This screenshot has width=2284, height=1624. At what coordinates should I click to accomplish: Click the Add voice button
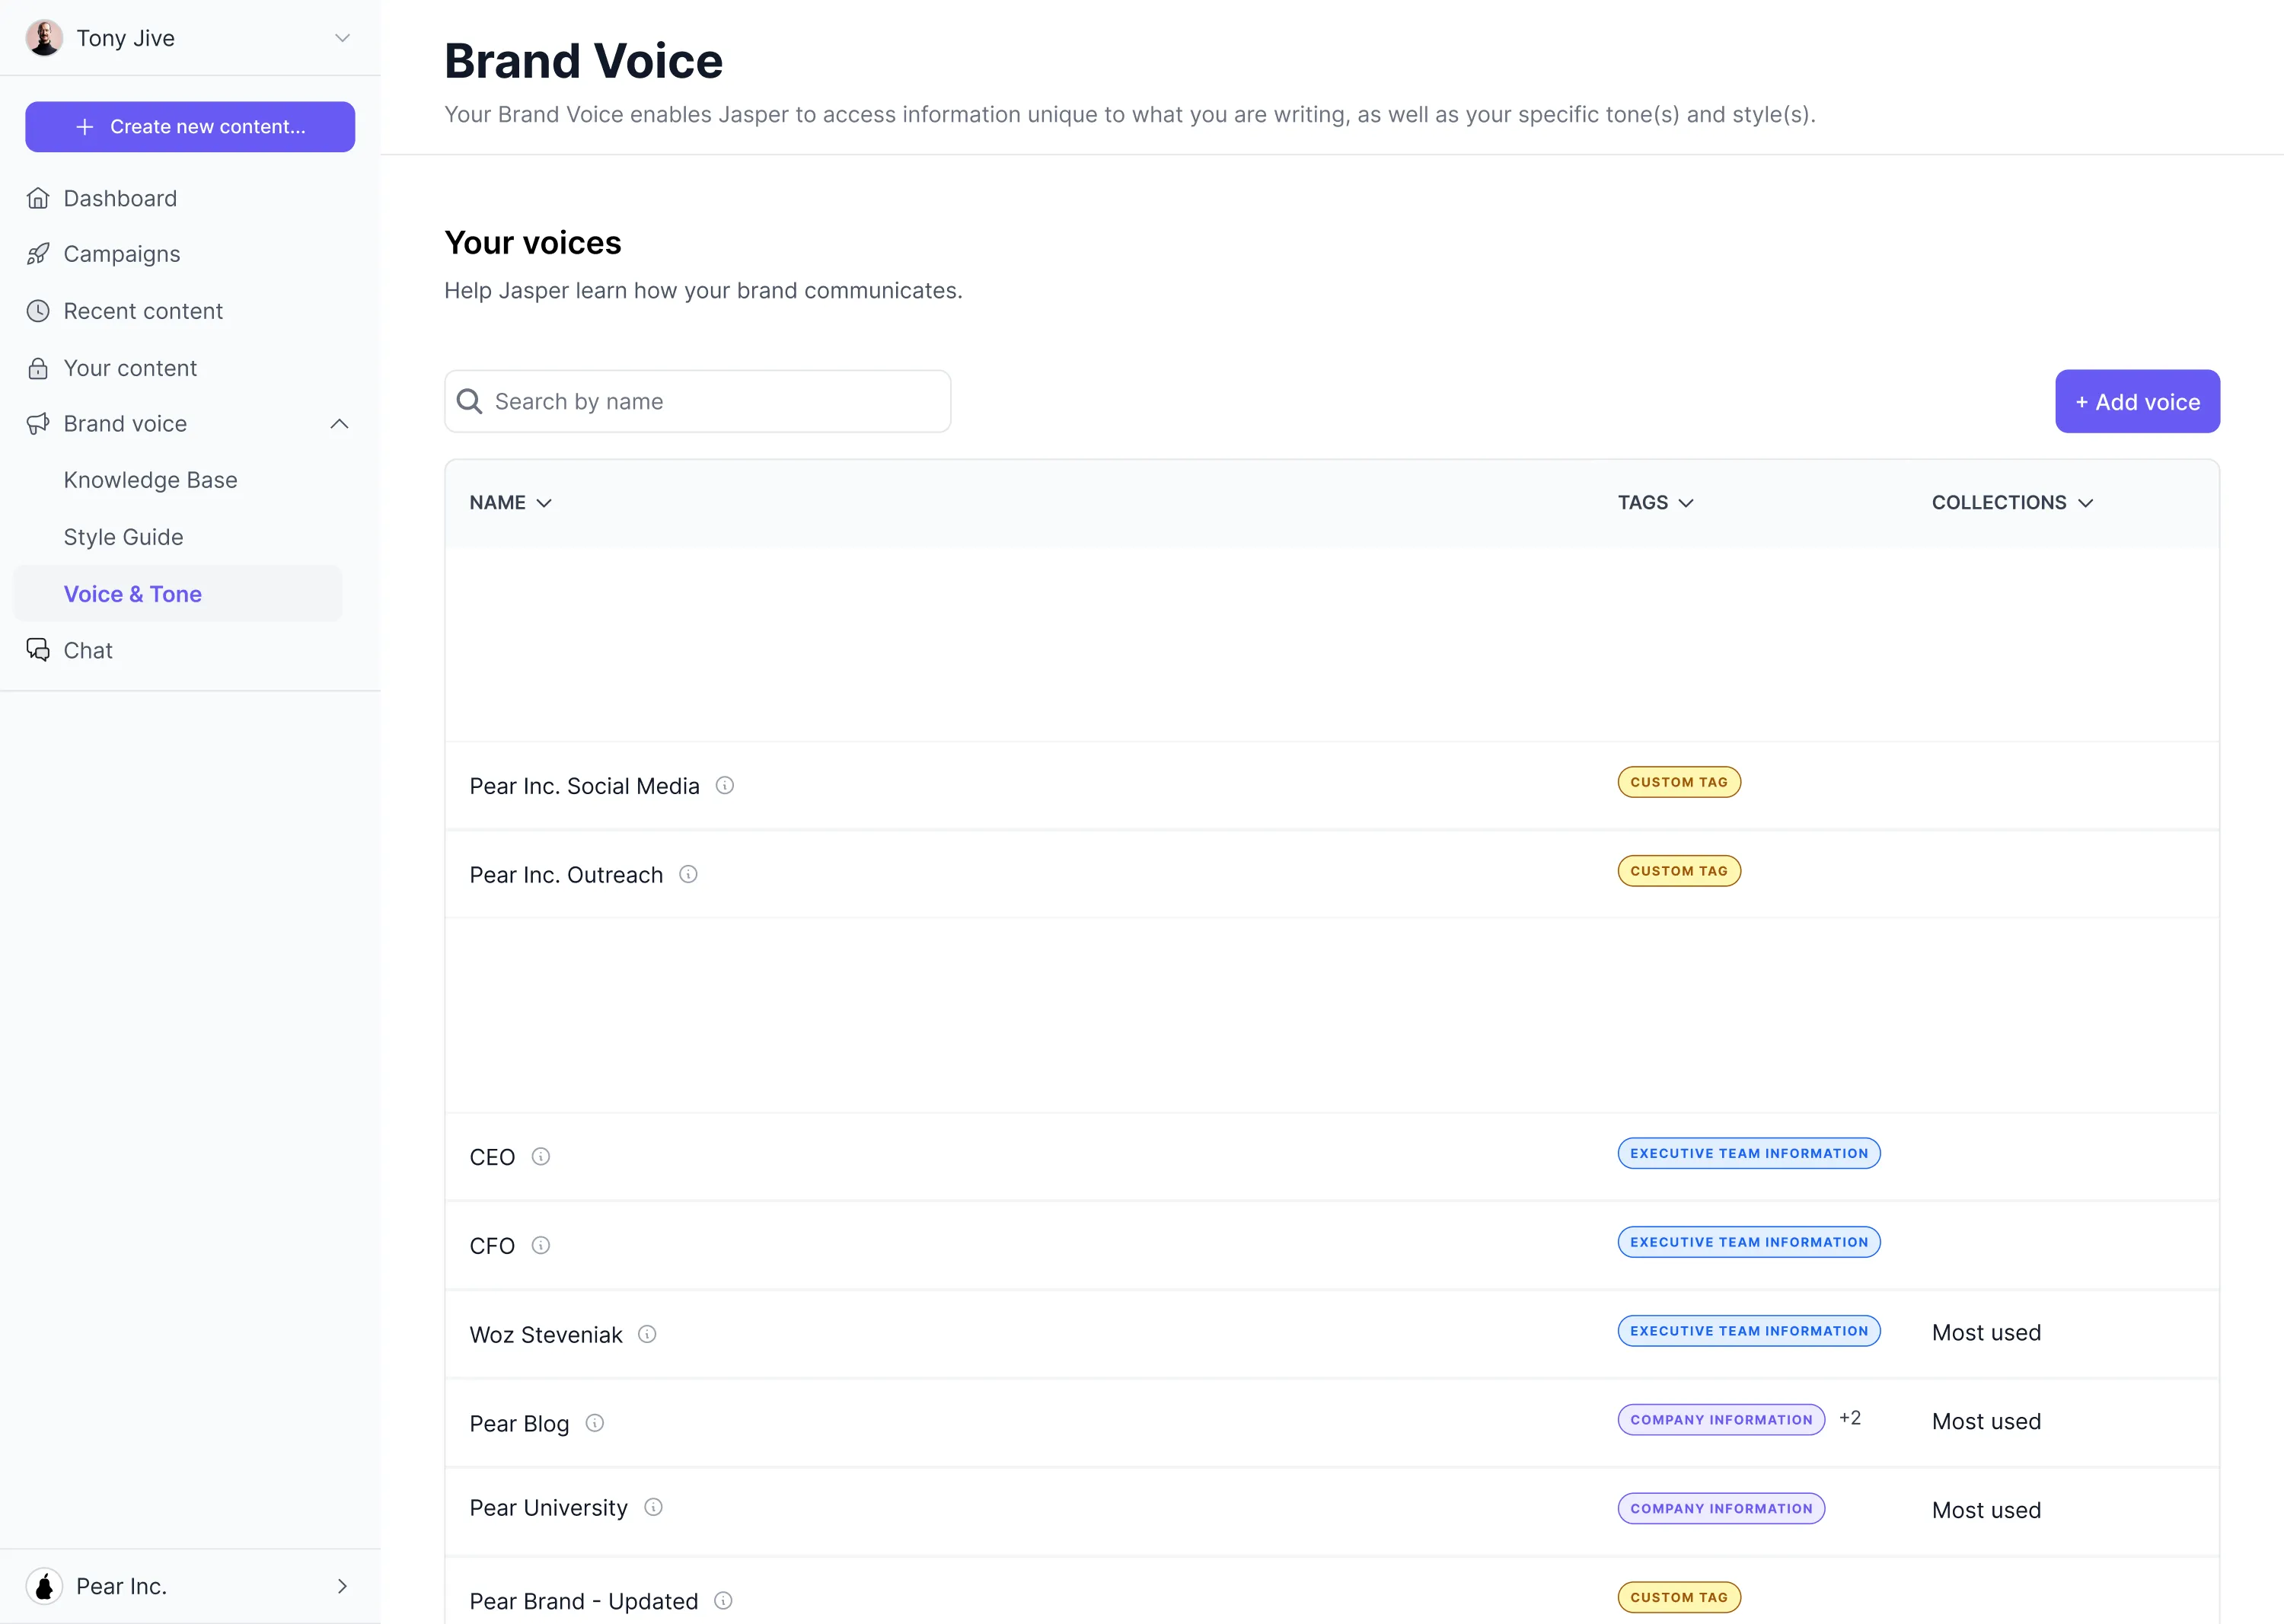coord(2137,401)
